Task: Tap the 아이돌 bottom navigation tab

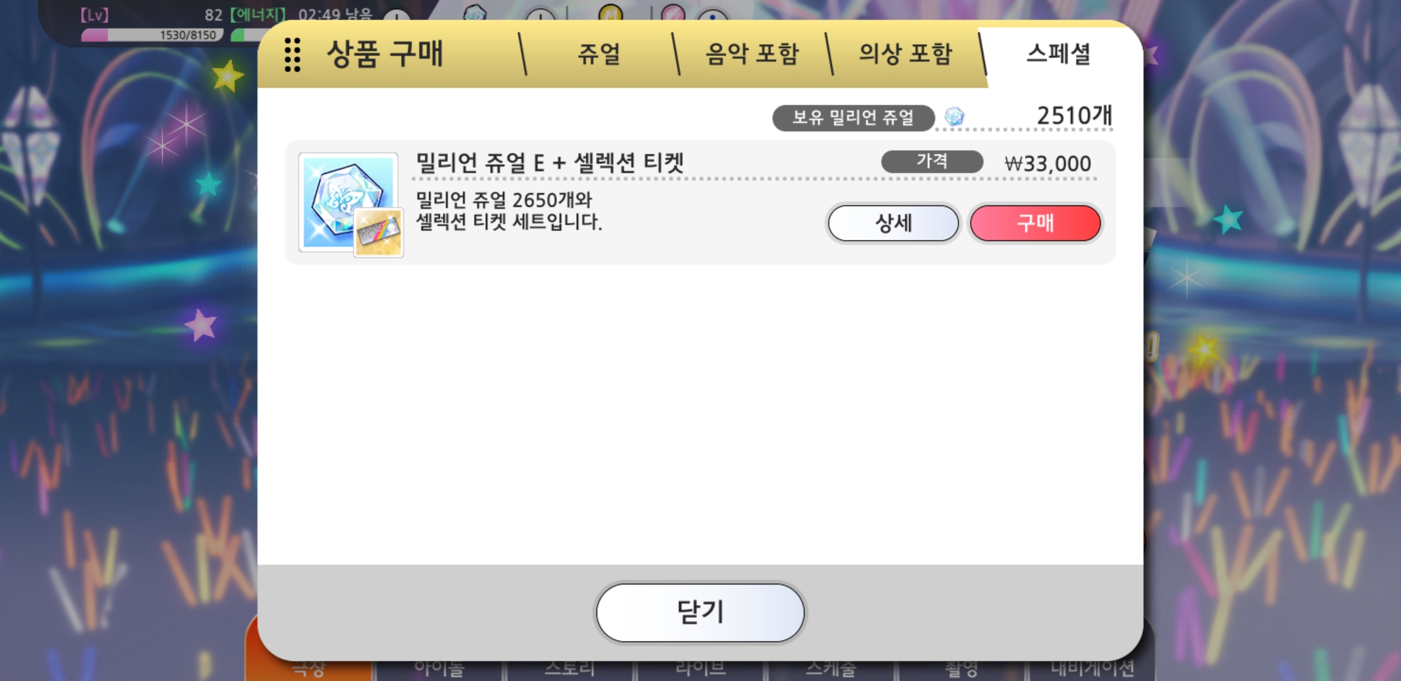Action: (439, 668)
